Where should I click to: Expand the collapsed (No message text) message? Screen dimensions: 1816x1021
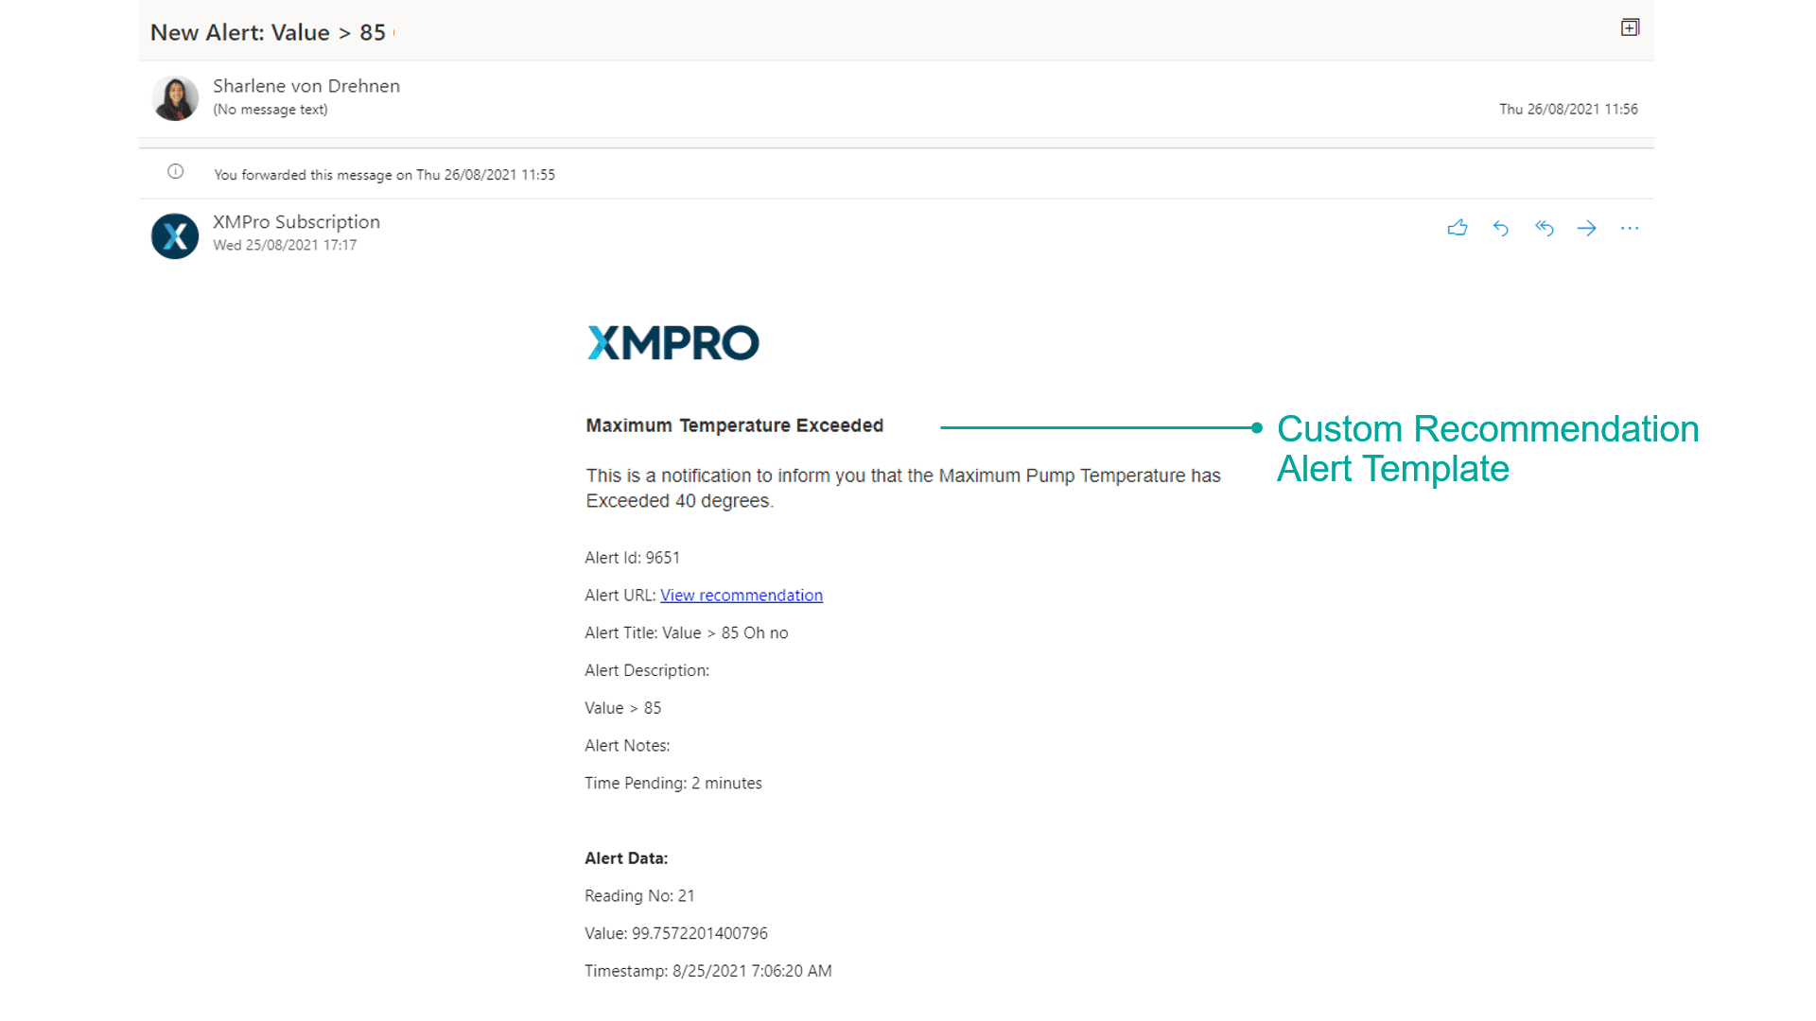(271, 110)
